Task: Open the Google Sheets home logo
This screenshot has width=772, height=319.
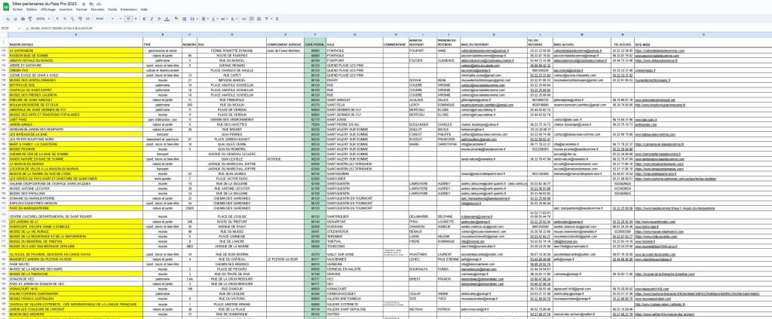Action: point(6,6)
